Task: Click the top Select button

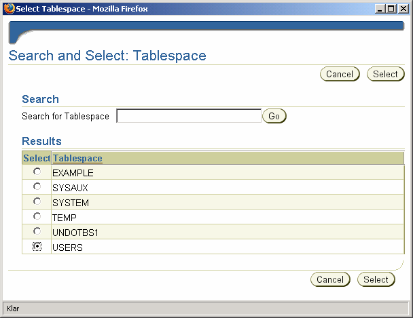Action: 385,74
